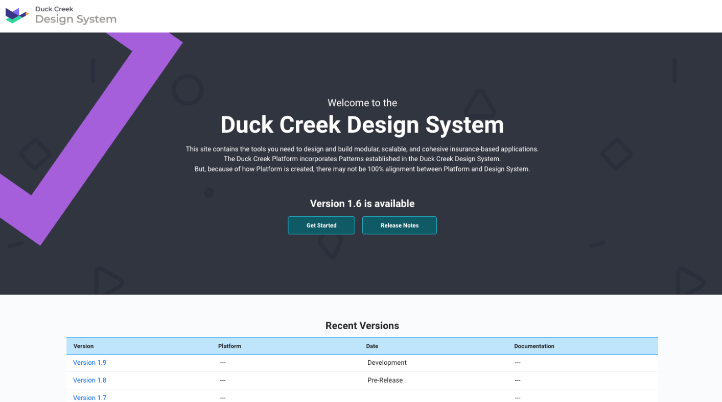This screenshot has height=402, width=722.
Task: Click the Documentation column header
Action: click(x=534, y=346)
